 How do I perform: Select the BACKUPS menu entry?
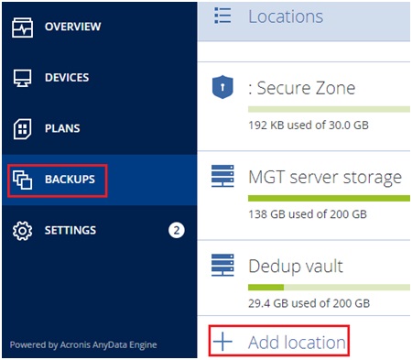coord(70,180)
